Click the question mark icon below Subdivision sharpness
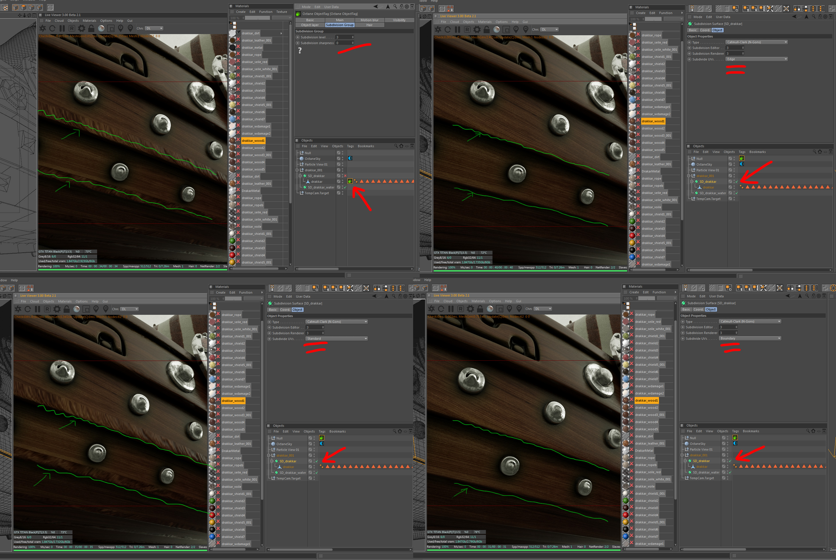Viewport: 836px width, 560px height. point(300,50)
